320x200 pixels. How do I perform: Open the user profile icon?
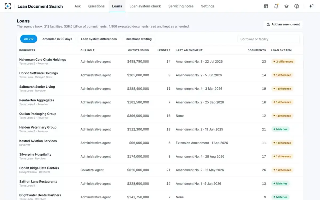tap(297, 6)
